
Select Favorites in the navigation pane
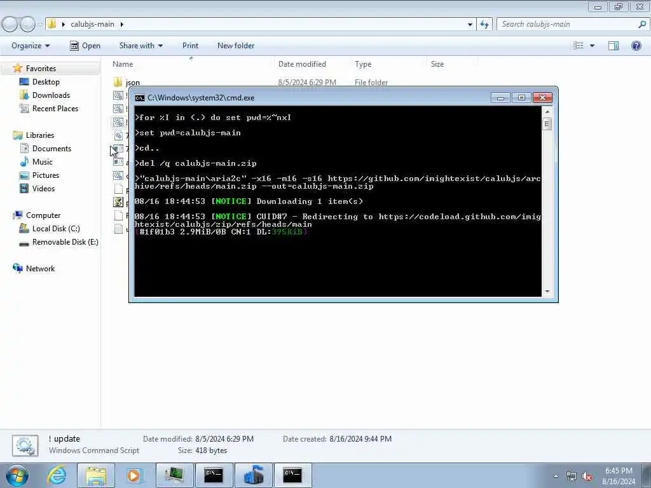tap(41, 69)
